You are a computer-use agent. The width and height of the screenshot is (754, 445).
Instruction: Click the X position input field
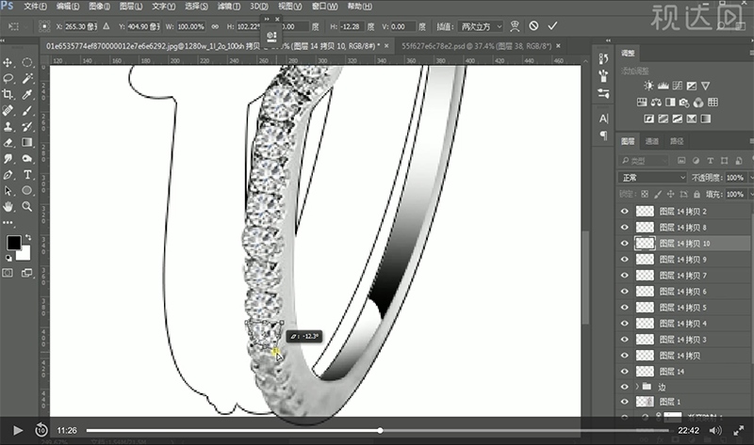pyautogui.click(x=81, y=26)
